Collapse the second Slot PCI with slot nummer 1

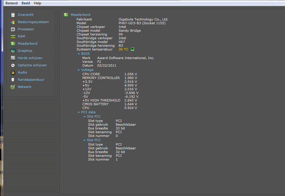(x=85, y=140)
